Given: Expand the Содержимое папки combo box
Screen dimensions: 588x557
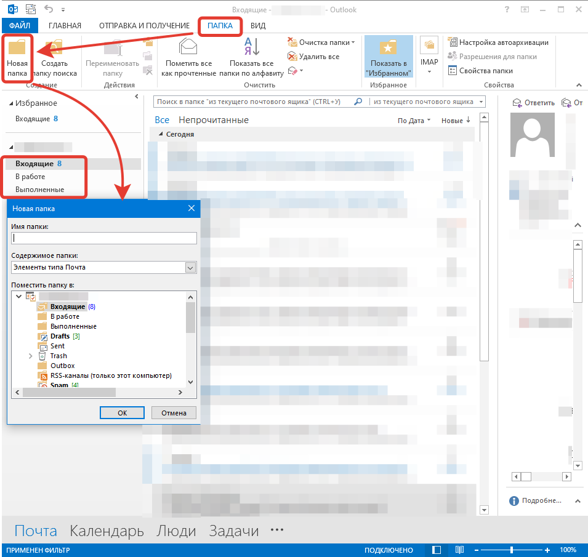Looking at the screenshot, I should coord(190,268).
